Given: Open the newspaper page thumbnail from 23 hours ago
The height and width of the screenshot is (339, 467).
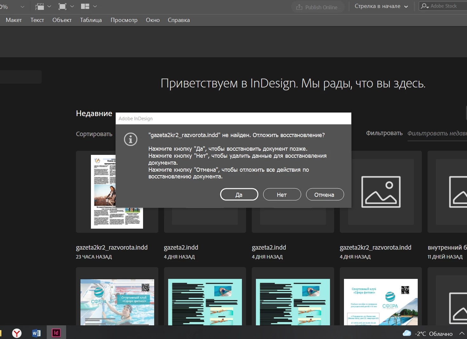Looking at the screenshot, I should pos(117,192).
